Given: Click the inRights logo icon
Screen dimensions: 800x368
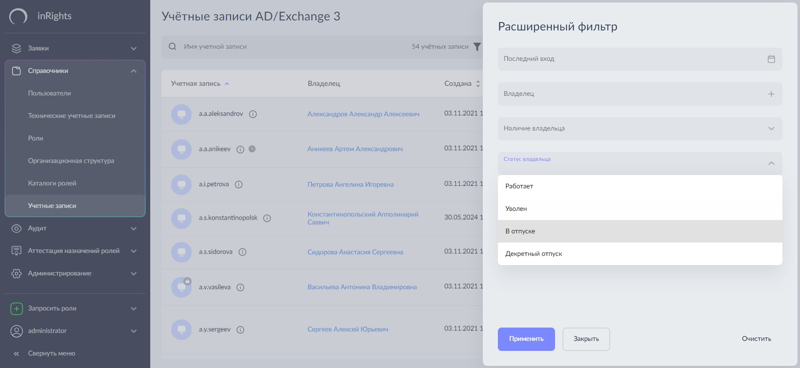Looking at the screenshot, I should (x=18, y=16).
